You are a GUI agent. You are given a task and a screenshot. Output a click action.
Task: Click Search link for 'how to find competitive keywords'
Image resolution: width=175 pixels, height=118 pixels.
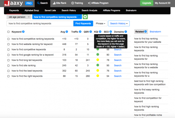click(118, 49)
